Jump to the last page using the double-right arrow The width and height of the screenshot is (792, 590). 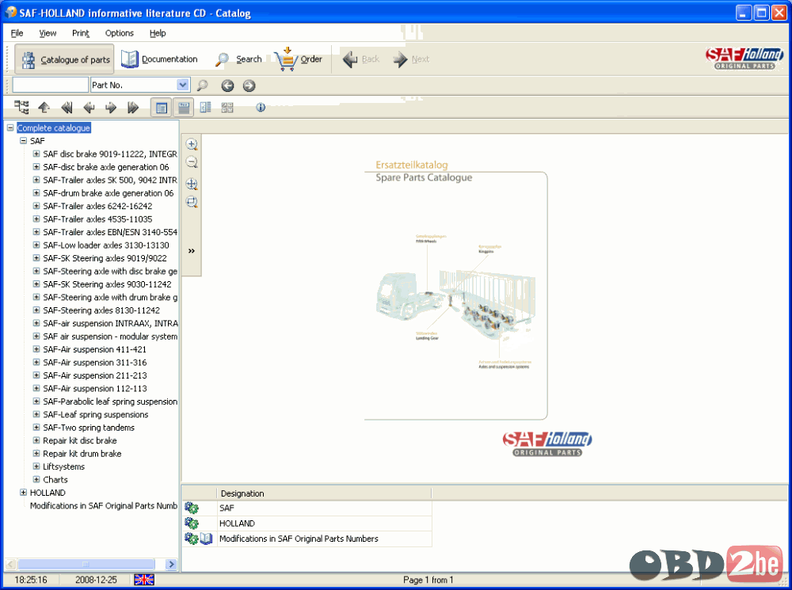tap(133, 107)
